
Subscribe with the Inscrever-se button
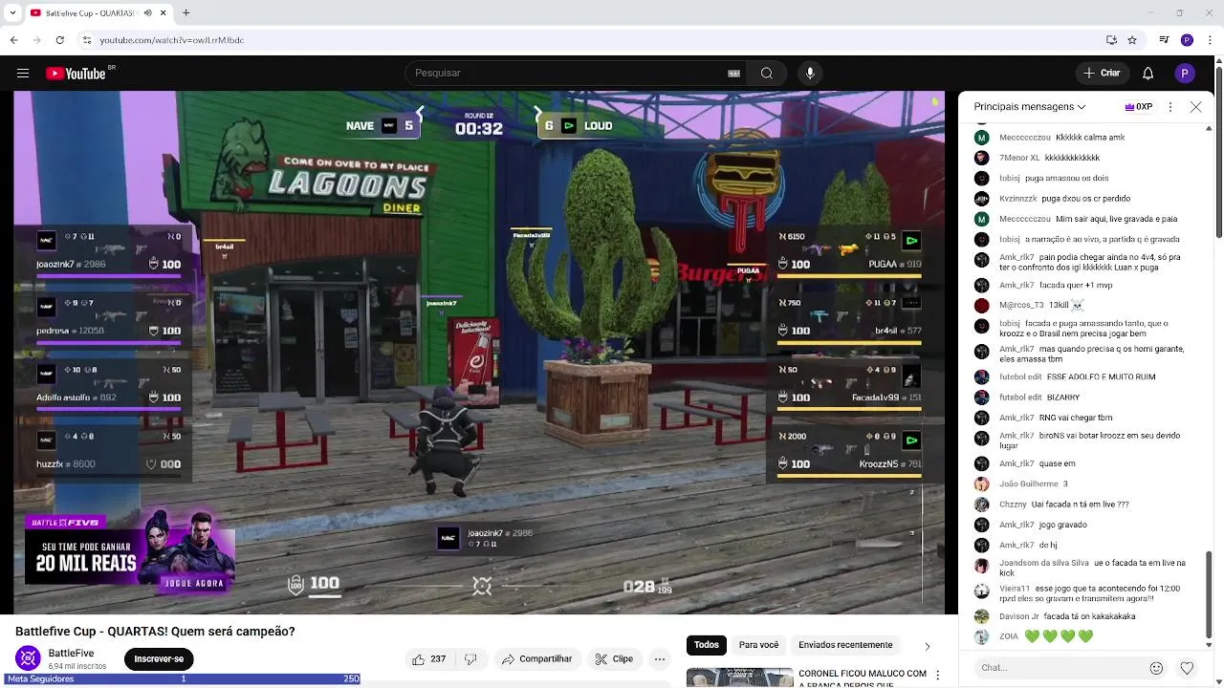(159, 659)
